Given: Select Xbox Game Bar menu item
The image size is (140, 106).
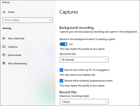Looking at the screenshot, I should 16,38.
